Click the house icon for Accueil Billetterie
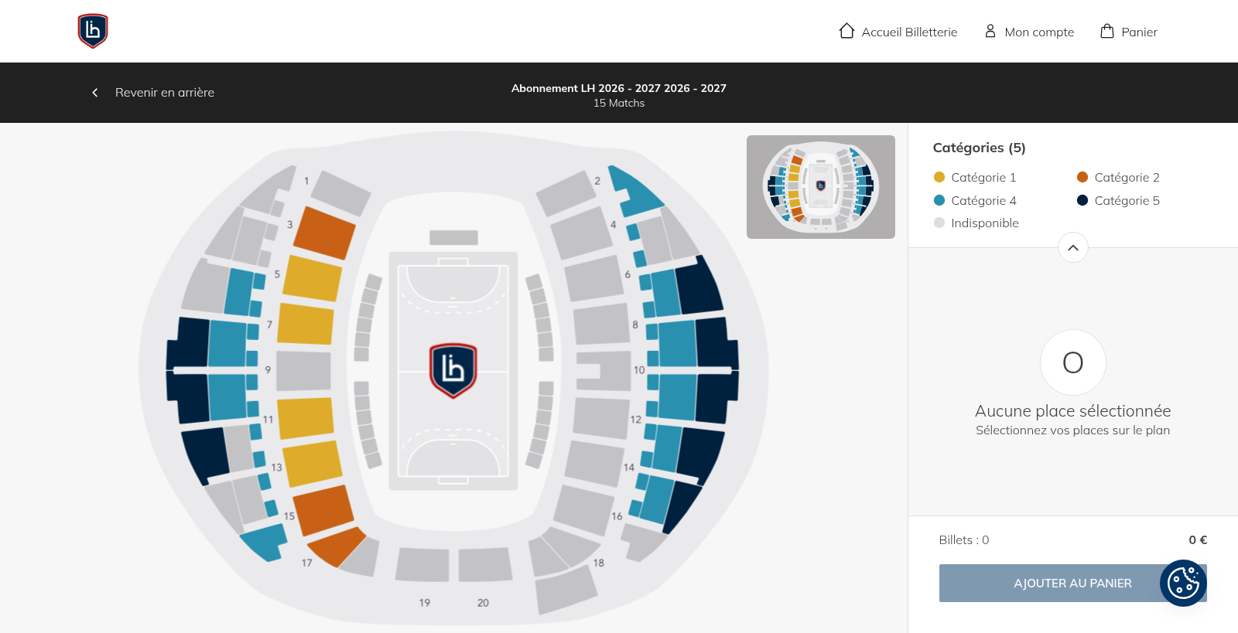 (x=846, y=31)
